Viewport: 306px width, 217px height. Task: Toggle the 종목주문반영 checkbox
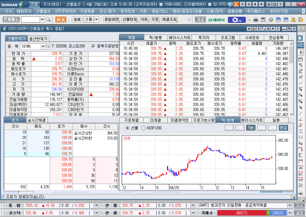tap(93, 46)
